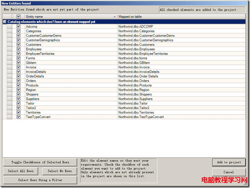250x188 pixels.
Task: Uncheck the InvoiceDetails row checkbox
Action: tap(19, 71)
